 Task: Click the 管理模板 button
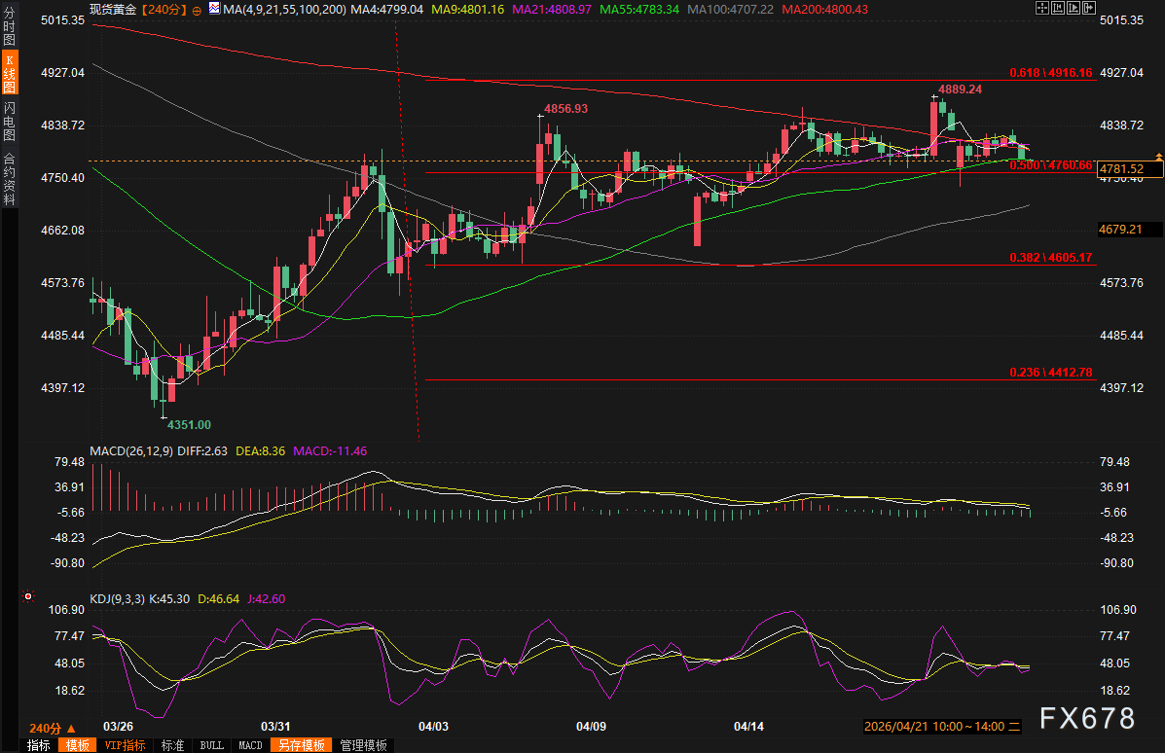click(363, 745)
